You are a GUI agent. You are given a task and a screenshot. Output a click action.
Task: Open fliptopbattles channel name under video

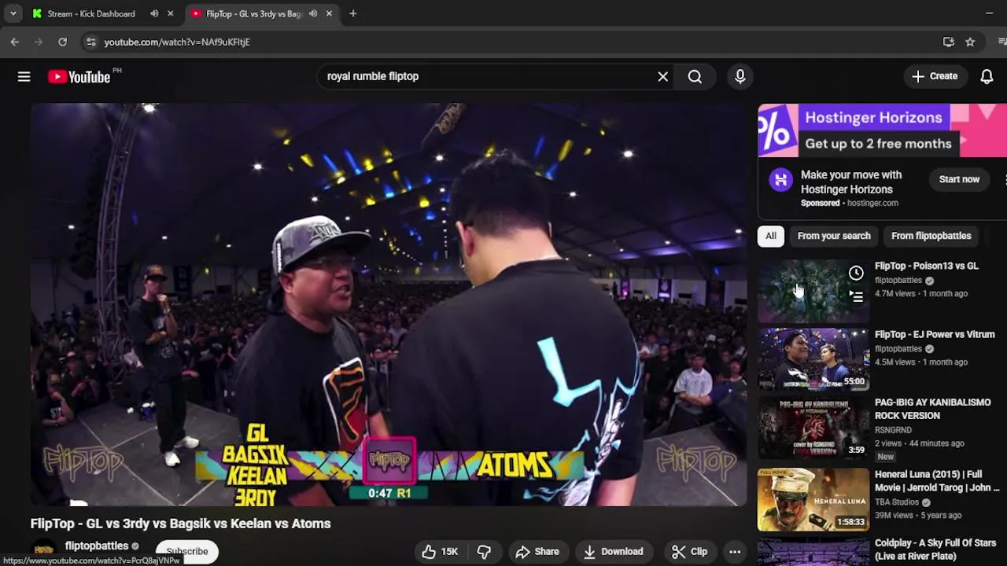click(97, 546)
